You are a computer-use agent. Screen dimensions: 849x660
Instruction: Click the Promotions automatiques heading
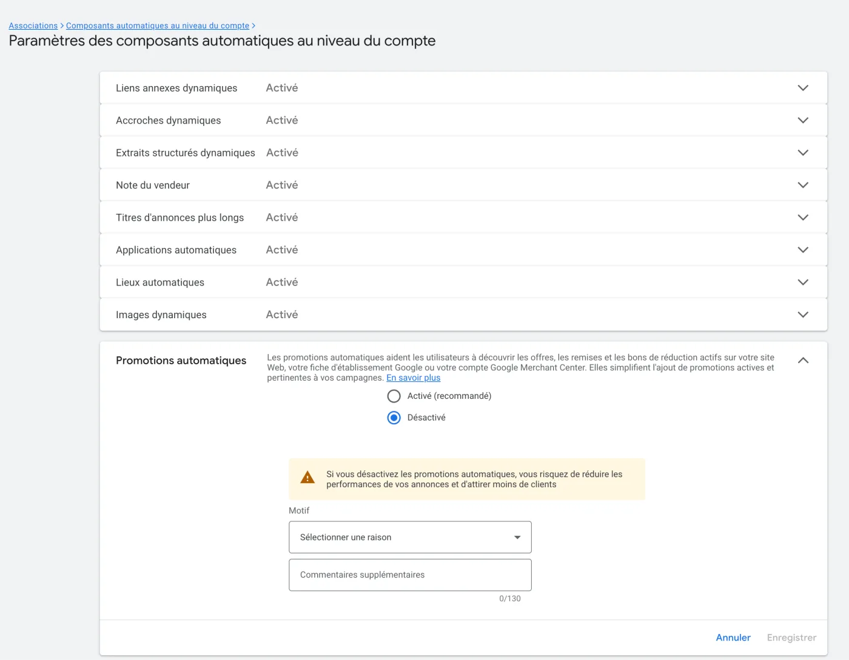click(181, 361)
